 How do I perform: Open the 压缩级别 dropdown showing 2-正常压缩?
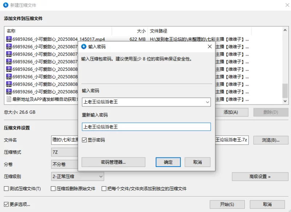[x=77, y=176]
